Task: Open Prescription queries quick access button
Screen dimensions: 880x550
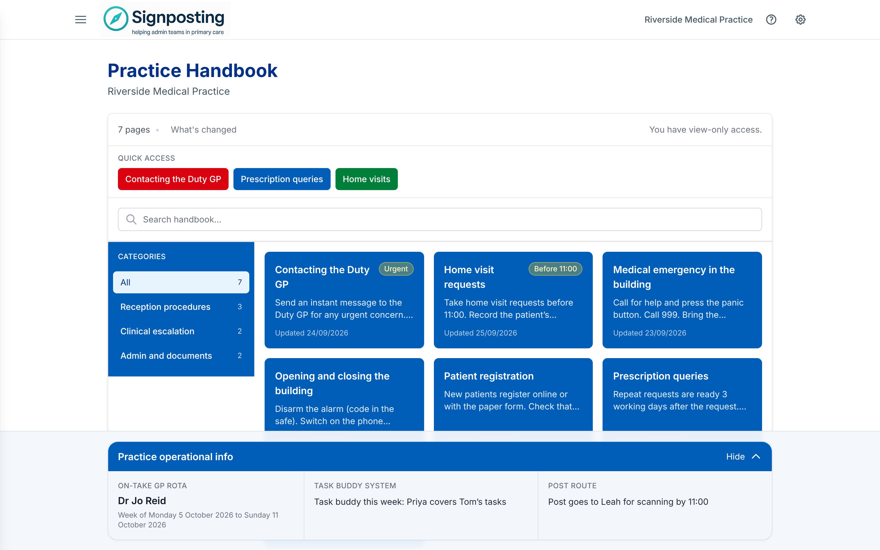Action: [x=282, y=179]
